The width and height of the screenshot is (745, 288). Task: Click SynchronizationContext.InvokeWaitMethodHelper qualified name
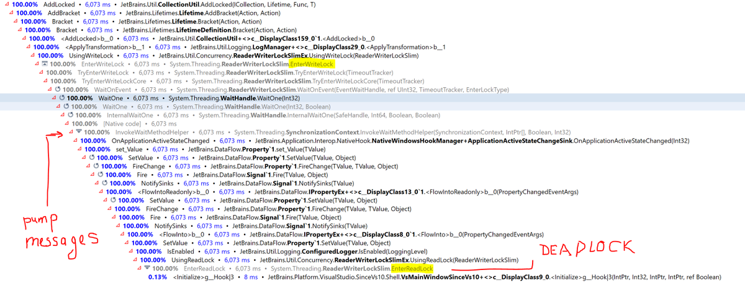(x=402, y=132)
